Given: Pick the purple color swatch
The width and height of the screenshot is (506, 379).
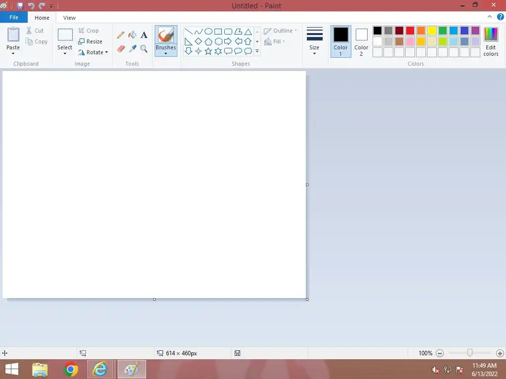Looking at the screenshot, I should pos(475,31).
